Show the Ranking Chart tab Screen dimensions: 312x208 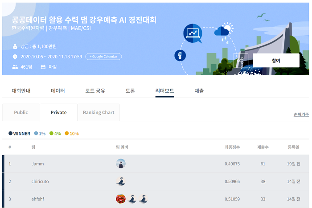[x=99, y=113]
